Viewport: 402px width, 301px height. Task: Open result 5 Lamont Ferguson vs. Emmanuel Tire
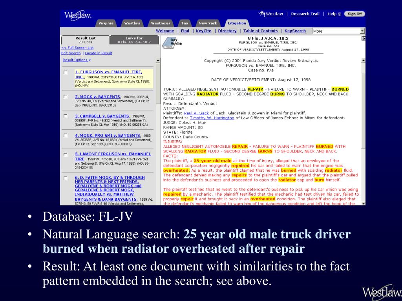113,156
